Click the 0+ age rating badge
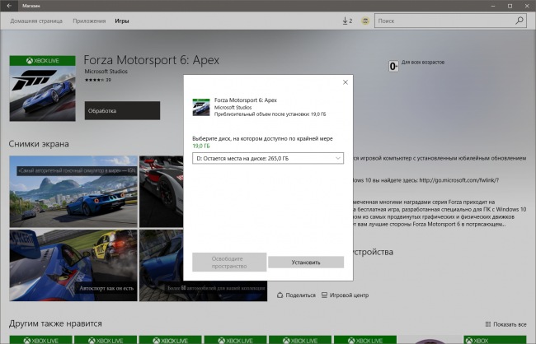536x344 pixels. pyautogui.click(x=393, y=66)
